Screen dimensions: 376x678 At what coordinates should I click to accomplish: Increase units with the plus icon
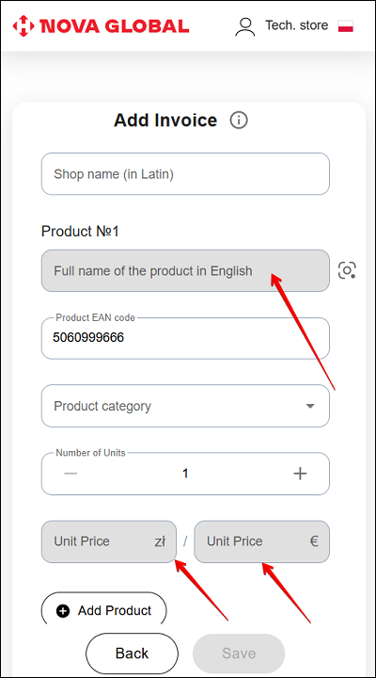click(300, 474)
